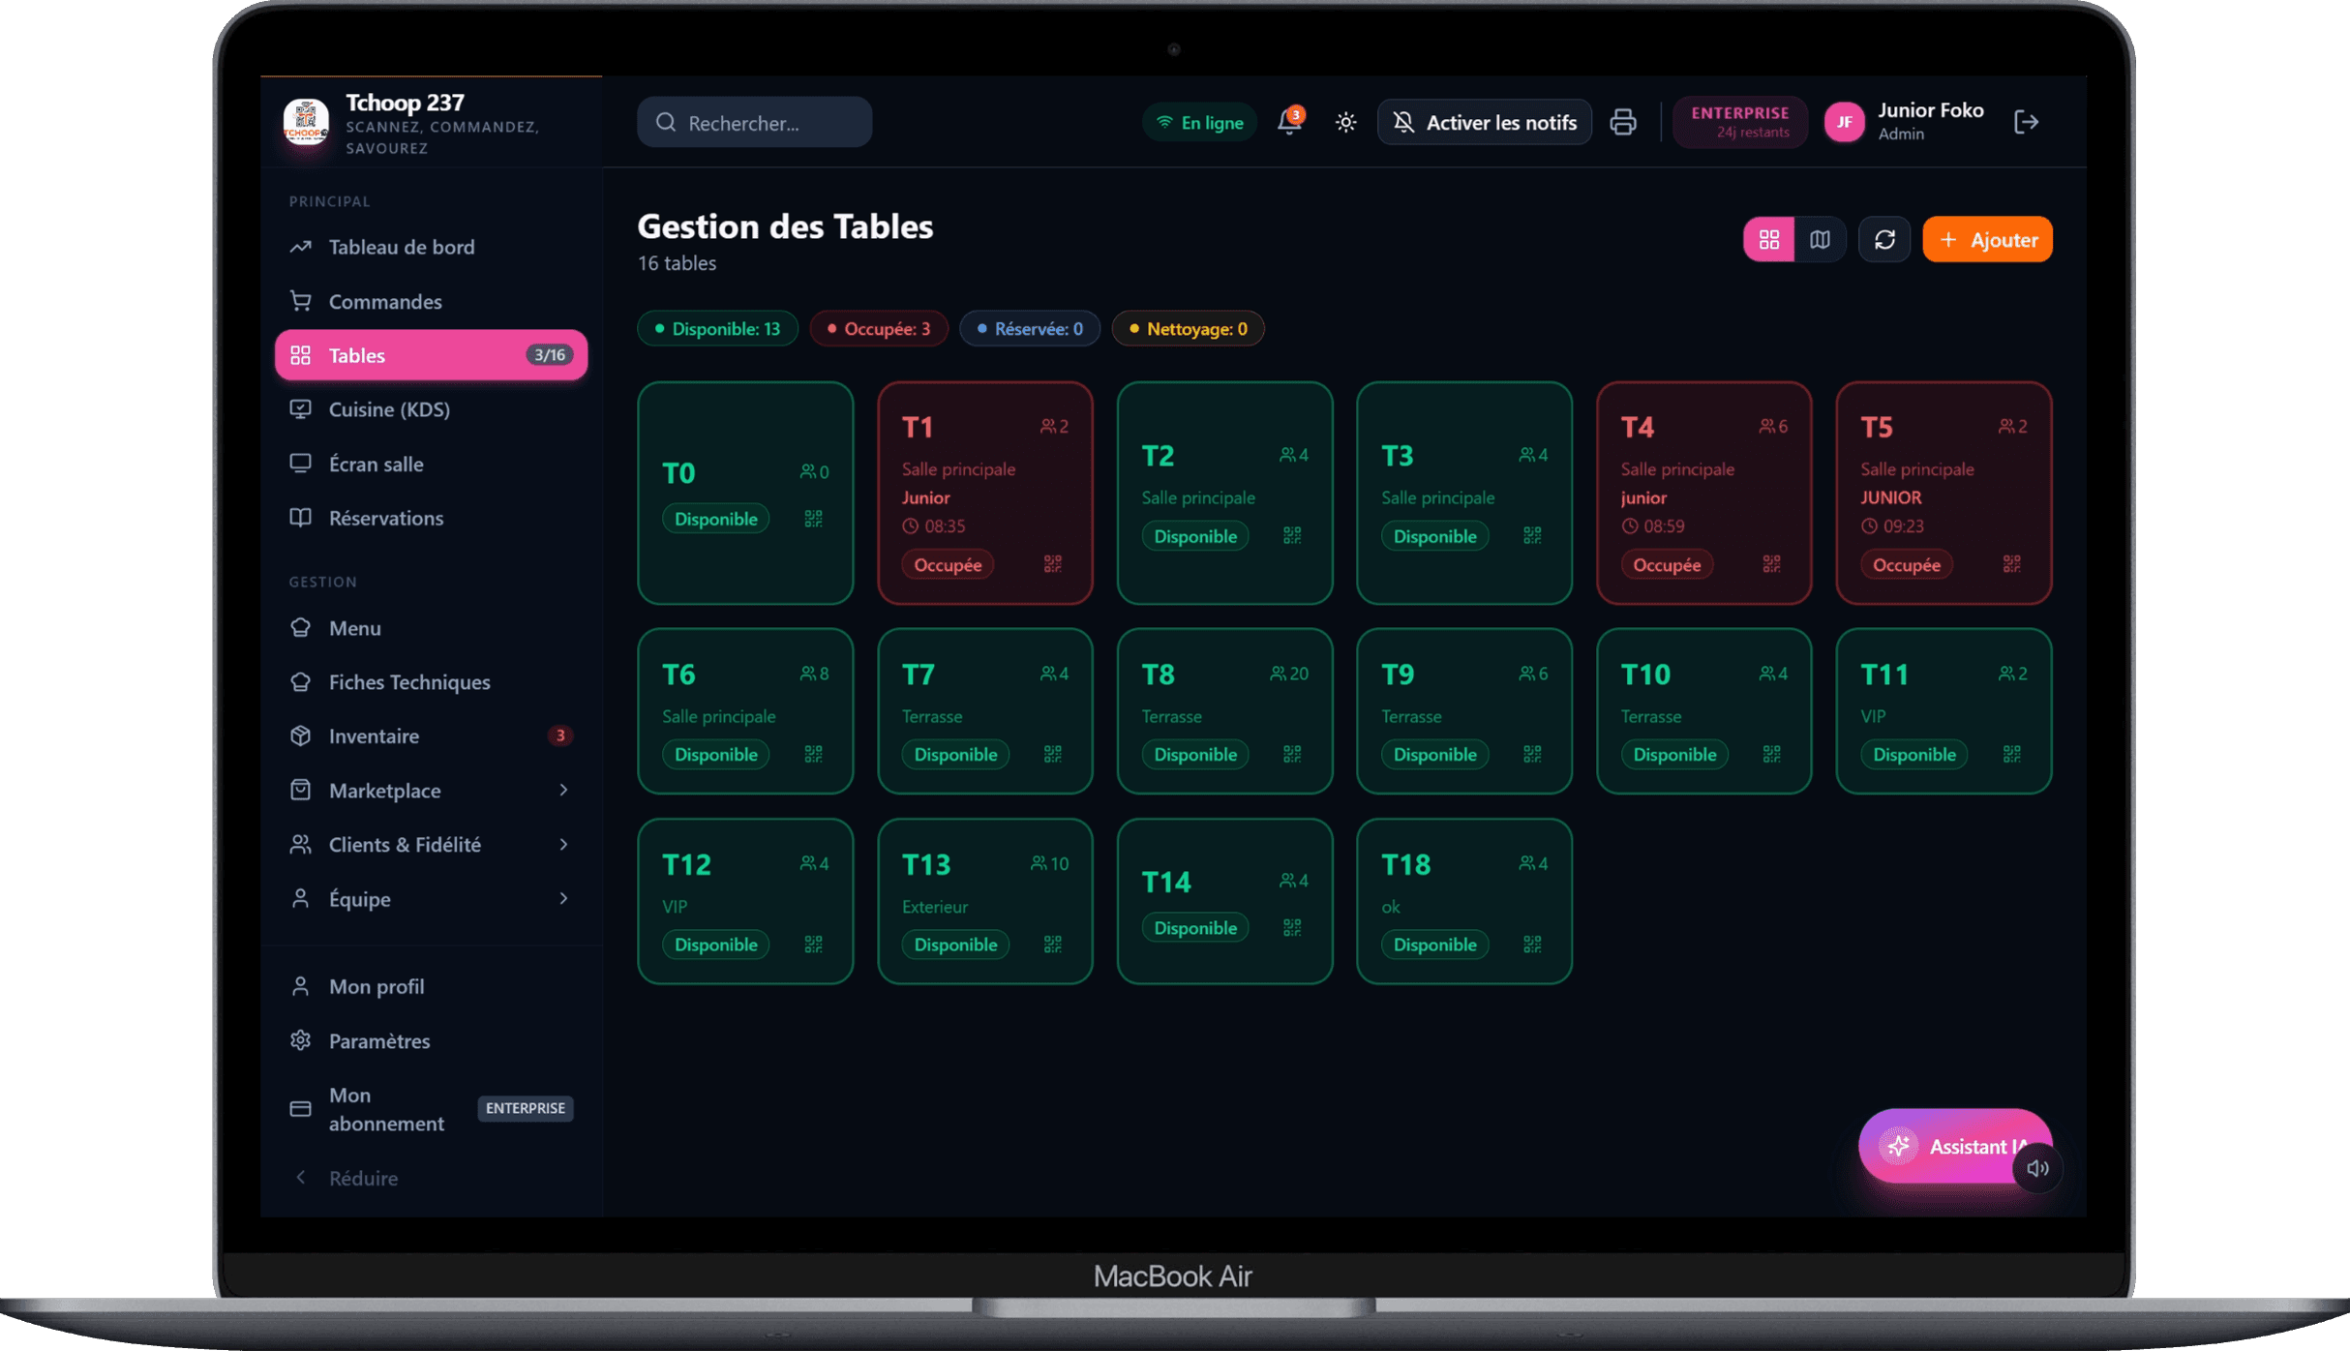Open the T12 VIP table card
This screenshot has height=1351, width=2350.
(745, 901)
